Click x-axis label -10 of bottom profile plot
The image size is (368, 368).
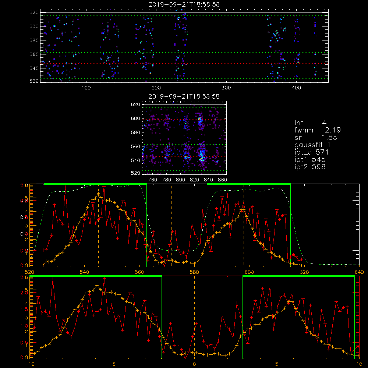pos(29,364)
